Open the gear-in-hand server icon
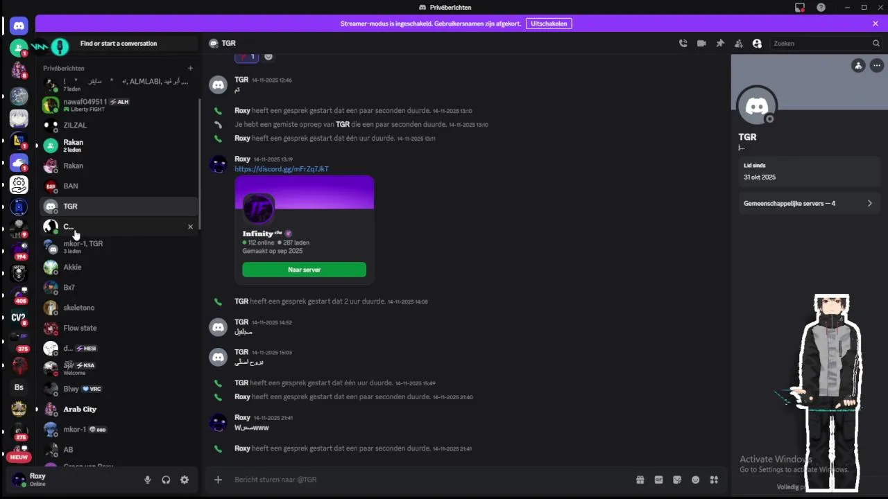Screen dimensions: 888x499 pyautogui.click(x=19, y=184)
